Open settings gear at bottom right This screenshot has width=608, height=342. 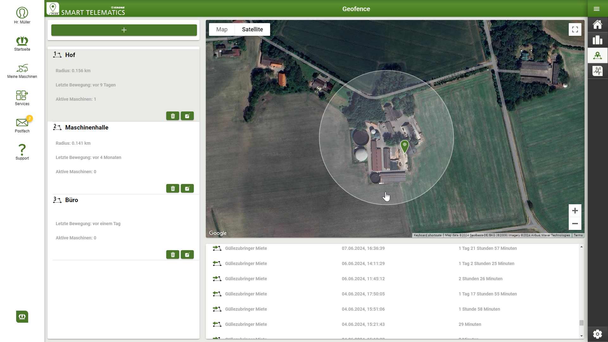(598, 334)
